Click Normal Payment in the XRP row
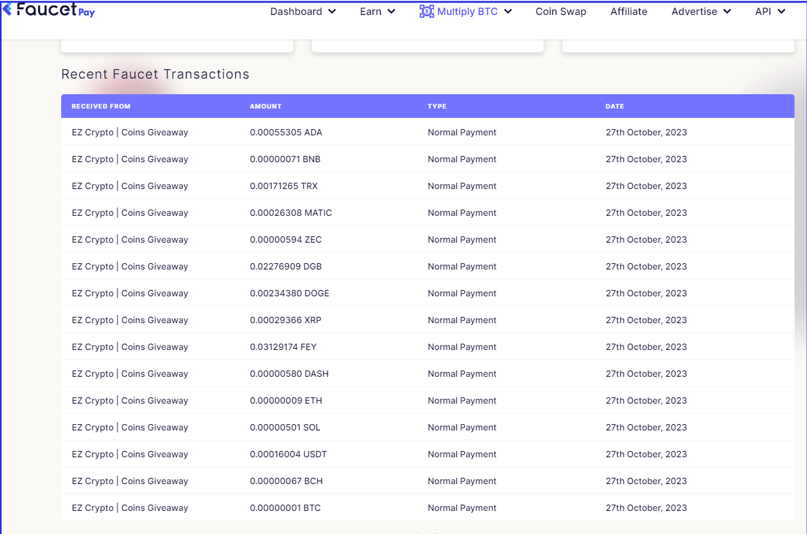This screenshot has height=534, width=807. coord(462,320)
